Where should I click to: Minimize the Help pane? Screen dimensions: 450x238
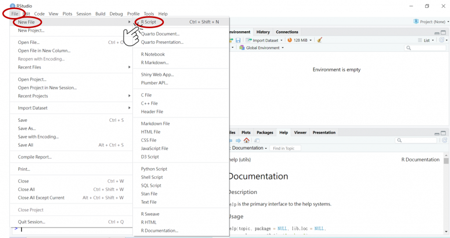click(437, 133)
